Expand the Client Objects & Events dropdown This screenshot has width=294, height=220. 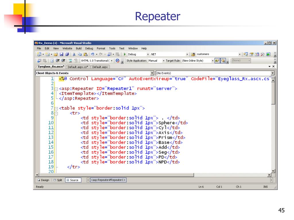click(152, 73)
